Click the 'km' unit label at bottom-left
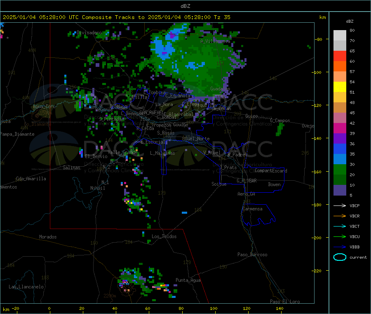 [6, 309]
